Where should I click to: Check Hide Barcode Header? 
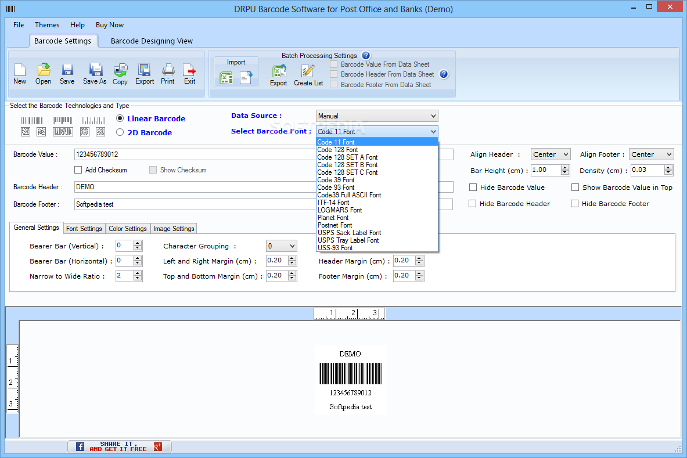click(x=473, y=204)
